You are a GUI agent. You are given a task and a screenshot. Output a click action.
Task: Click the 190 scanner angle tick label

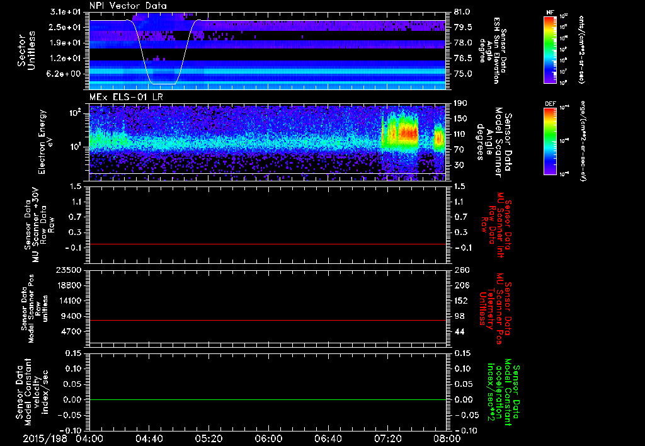click(x=460, y=103)
